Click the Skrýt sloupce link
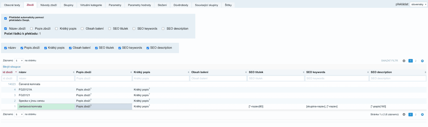Viewport: 428px width, 127px height. [12, 67]
